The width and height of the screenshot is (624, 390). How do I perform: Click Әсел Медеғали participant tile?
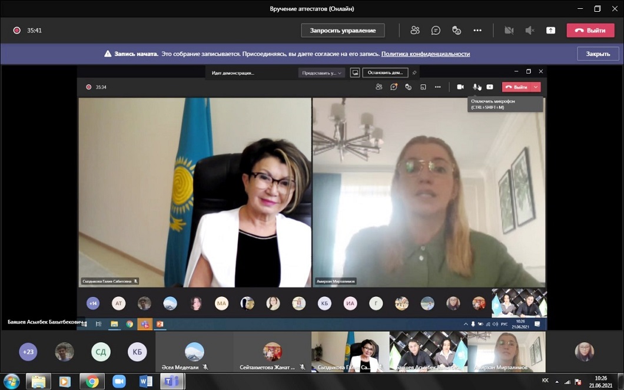[194, 352]
